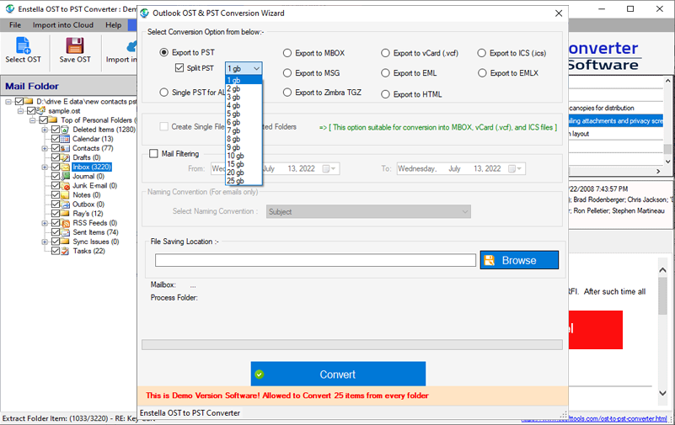
Task: Click the message list vertical scrollbar
Action: click(x=667, y=121)
